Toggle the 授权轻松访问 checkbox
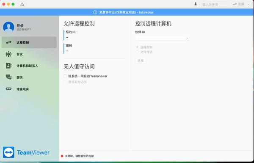This screenshot has height=163, width=254. 65,82
